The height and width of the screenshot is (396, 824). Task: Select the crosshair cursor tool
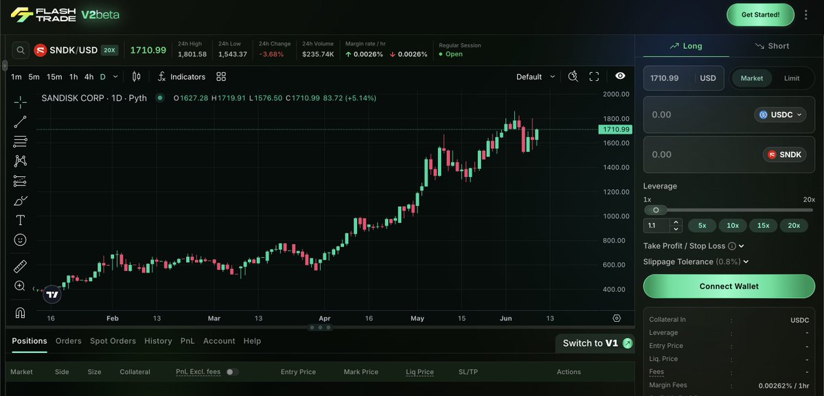21,102
